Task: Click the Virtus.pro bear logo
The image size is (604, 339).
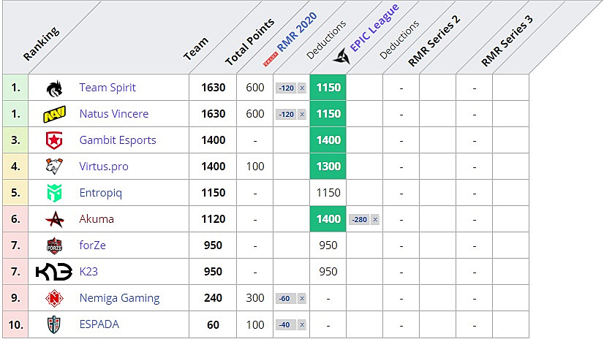Action: tap(54, 167)
